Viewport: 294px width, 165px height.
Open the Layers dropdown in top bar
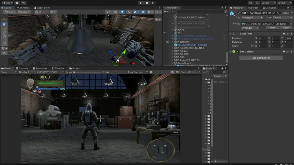(x=269, y=3)
